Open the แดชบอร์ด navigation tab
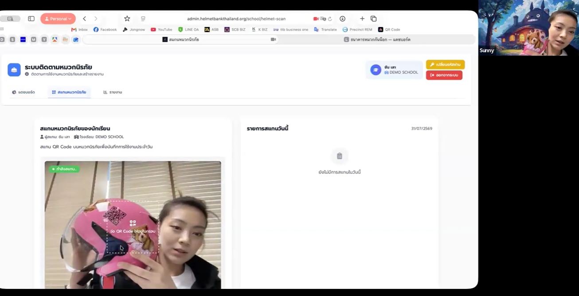This screenshot has width=579, height=296. pyautogui.click(x=23, y=92)
